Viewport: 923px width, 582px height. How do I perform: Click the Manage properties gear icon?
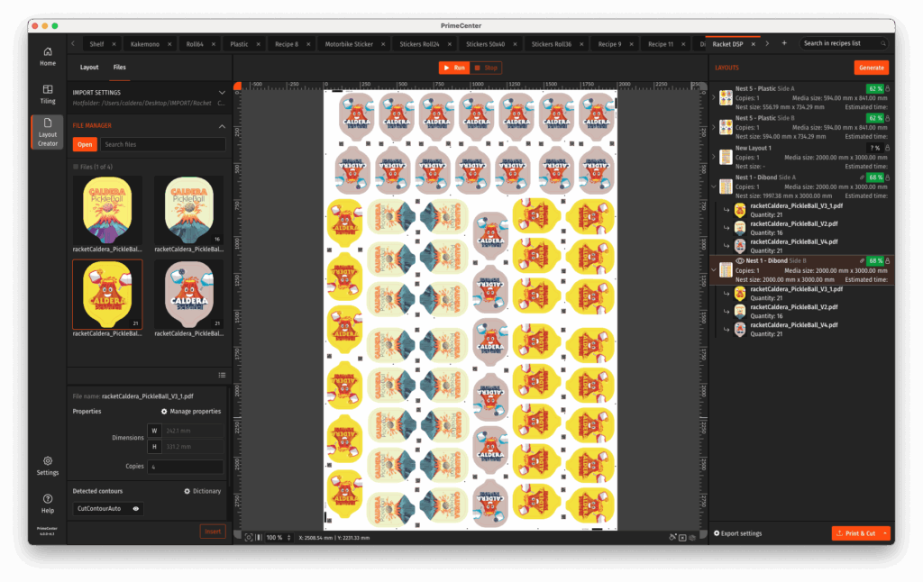click(164, 412)
